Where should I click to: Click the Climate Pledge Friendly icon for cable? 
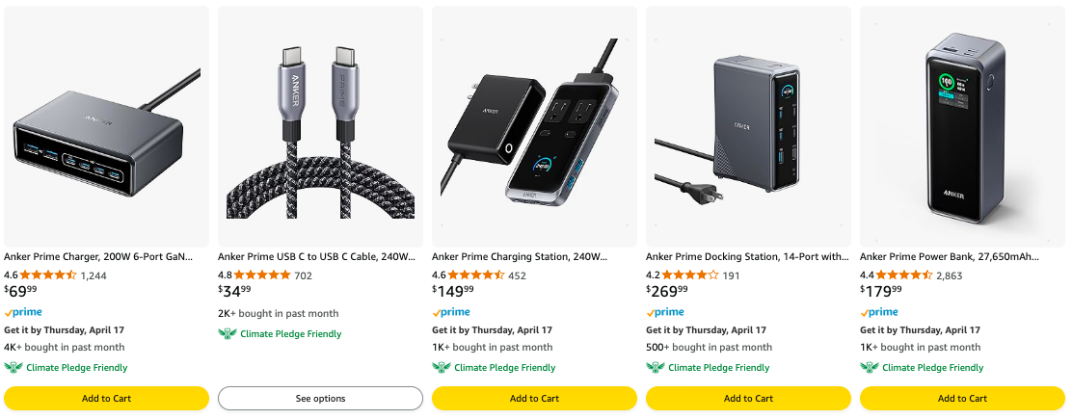228,334
